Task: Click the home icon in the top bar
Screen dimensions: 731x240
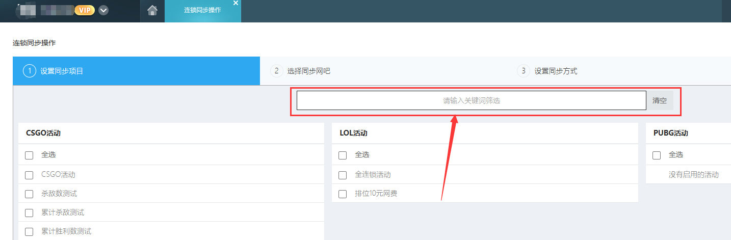Action: (152, 10)
